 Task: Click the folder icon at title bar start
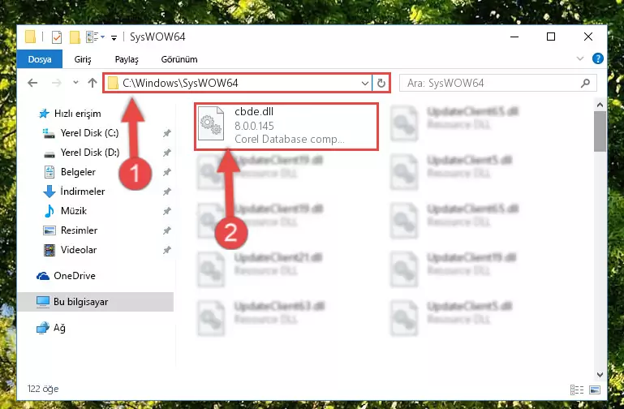(30, 37)
